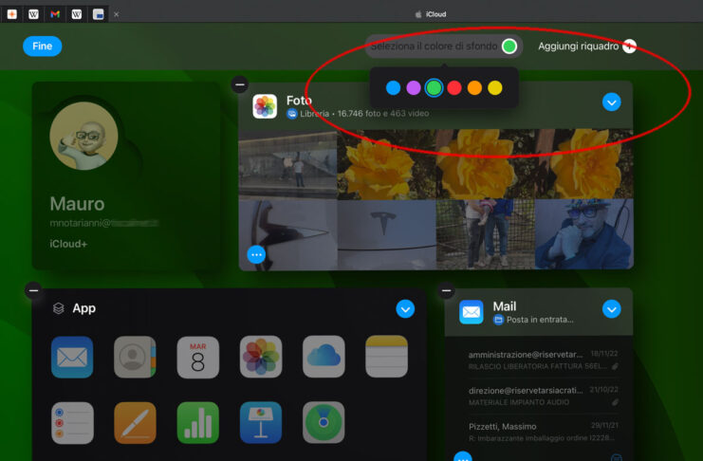Launch the Keynote app icon
The height and width of the screenshot is (461, 703).
coord(261,422)
